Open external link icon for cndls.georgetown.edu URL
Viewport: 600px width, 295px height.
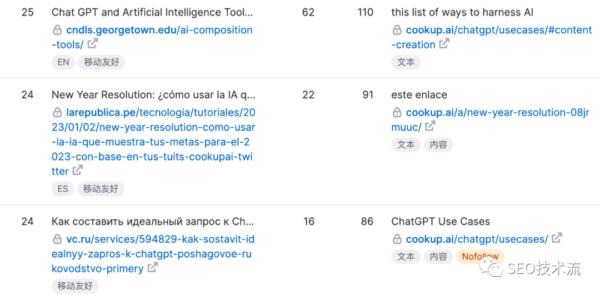(93, 44)
